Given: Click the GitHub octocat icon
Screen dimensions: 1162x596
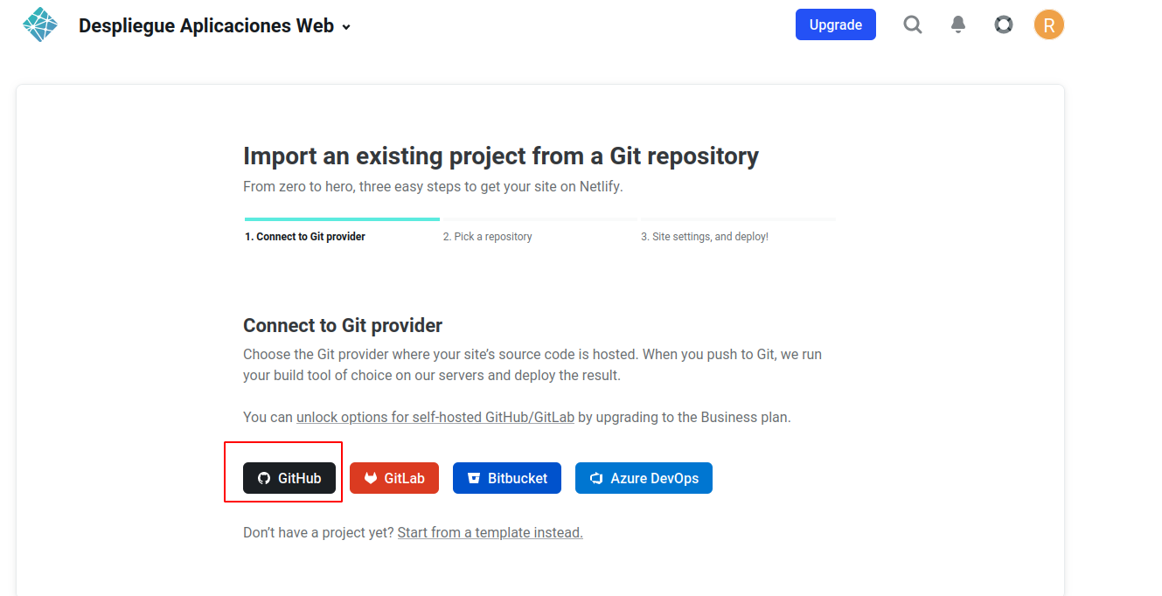Looking at the screenshot, I should pyautogui.click(x=264, y=478).
